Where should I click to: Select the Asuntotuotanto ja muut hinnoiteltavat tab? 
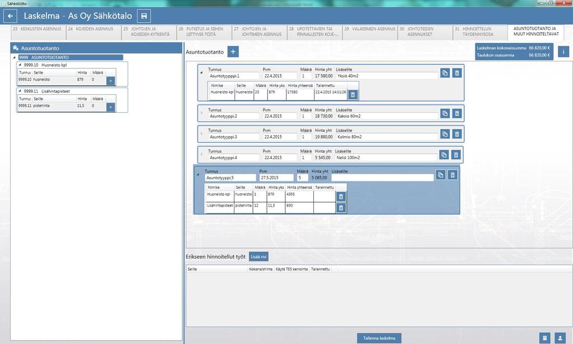(536, 32)
